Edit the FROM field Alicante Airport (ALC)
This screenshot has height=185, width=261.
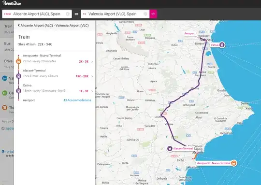(x=37, y=14)
